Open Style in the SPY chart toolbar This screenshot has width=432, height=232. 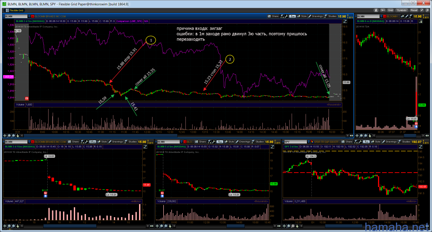[x=376, y=142]
